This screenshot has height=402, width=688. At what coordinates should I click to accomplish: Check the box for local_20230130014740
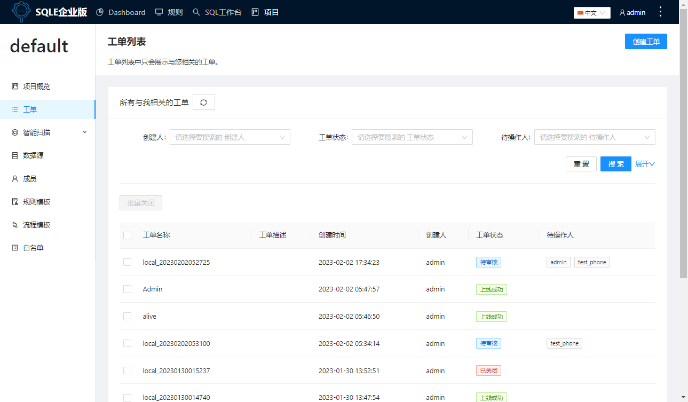(x=127, y=397)
